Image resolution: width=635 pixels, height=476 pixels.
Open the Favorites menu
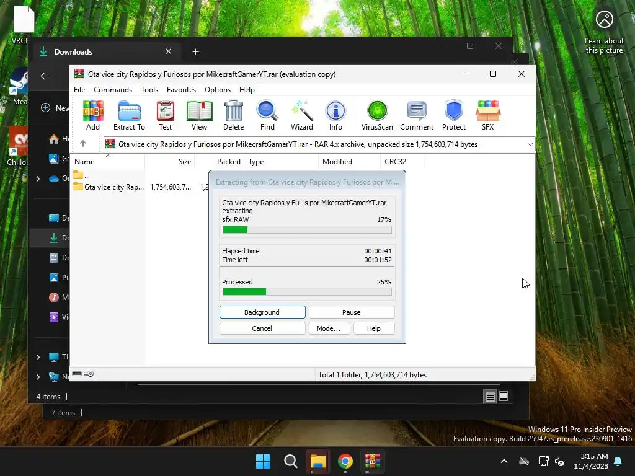[x=182, y=90]
